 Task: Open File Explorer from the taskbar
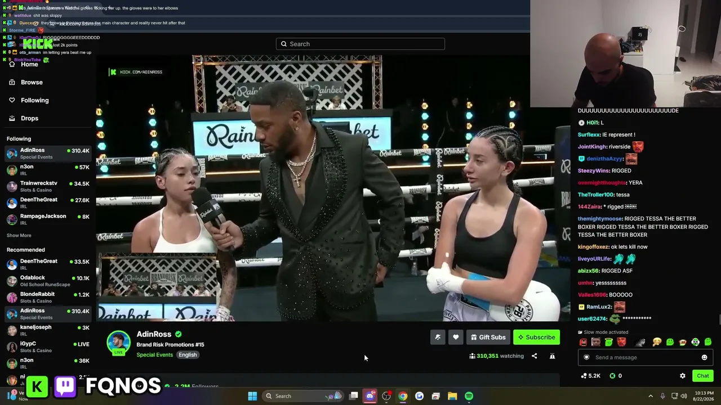click(x=452, y=396)
